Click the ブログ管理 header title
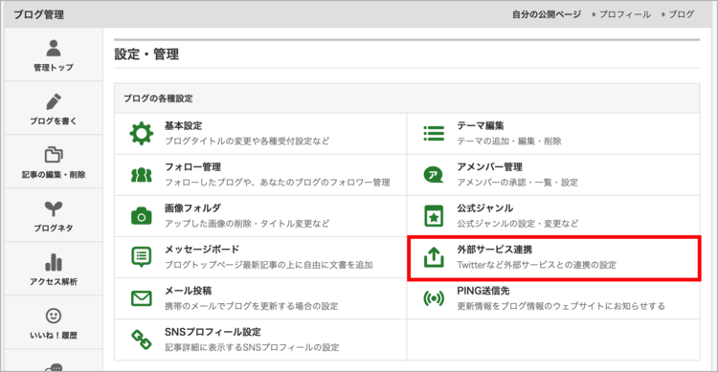This screenshot has width=718, height=372. (39, 14)
